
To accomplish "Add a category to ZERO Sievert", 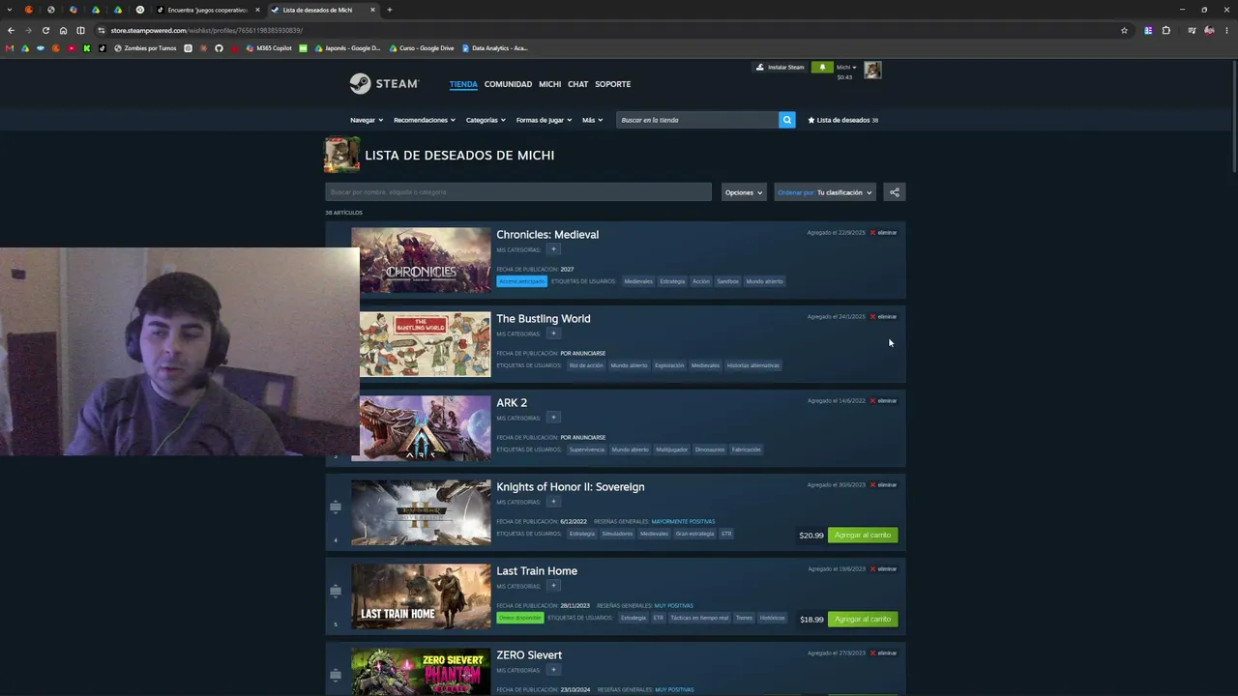I will pyautogui.click(x=553, y=670).
